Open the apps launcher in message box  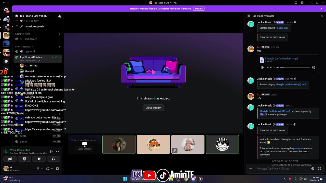(319, 169)
